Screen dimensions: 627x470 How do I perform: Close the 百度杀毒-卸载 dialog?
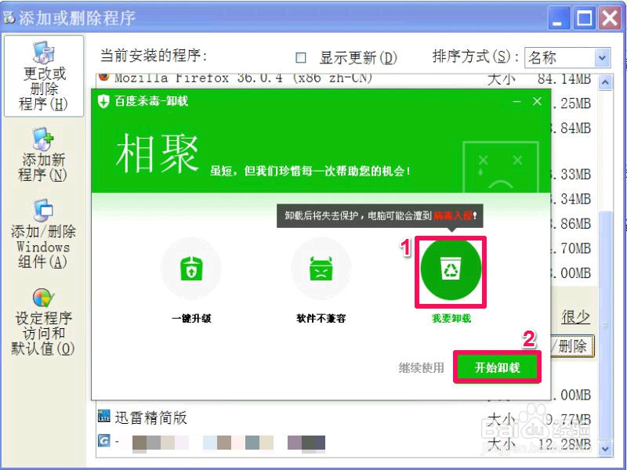click(537, 102)
